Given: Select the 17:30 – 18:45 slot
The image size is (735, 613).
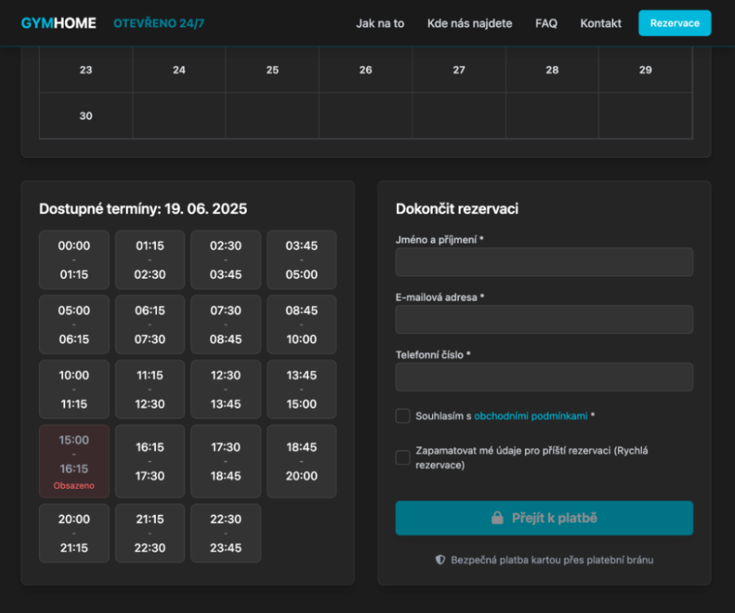Looking at the screenshot, I should coord(225,462).
